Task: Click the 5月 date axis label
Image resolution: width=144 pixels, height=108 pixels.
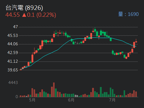Action: 32,100
